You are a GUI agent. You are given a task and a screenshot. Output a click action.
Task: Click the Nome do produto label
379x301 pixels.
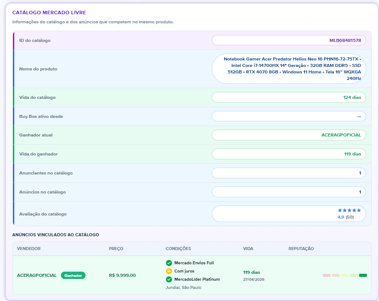click(x=38, y=69)
